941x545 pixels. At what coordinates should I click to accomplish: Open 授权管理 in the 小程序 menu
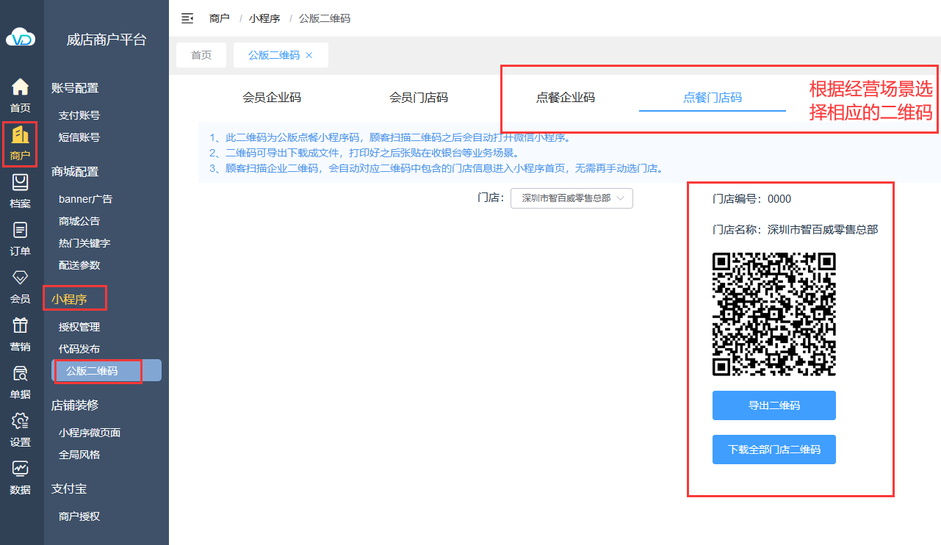[x=79, y=327]
